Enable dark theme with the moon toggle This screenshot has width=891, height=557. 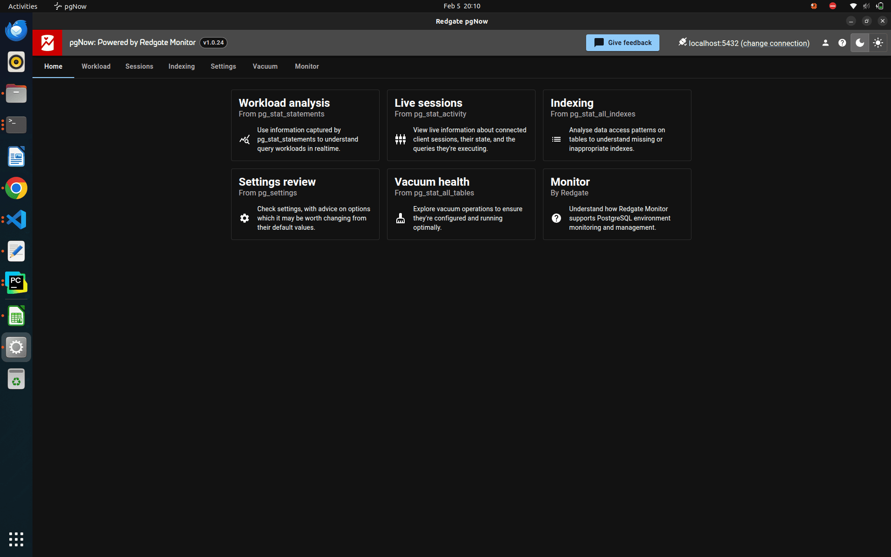[860, 43]
